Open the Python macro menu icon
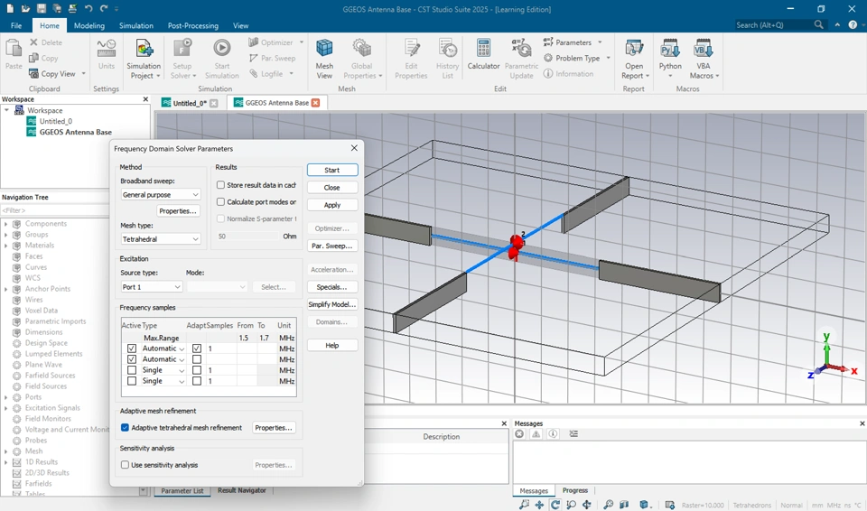Screen dimensions: 867x511 pyautogui.click(x=670, y=49)
